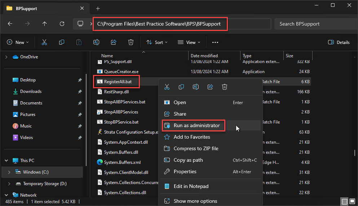Switch to details list view icon in status bar
Screen dimensions: 358x206
345,201
